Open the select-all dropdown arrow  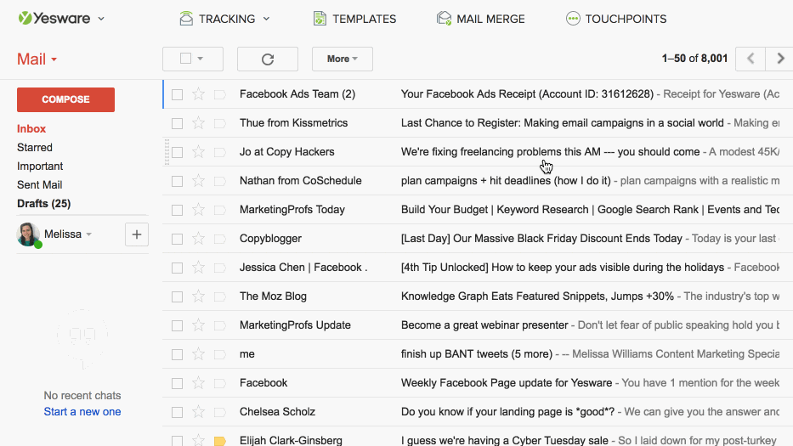(x=201, y=59)
